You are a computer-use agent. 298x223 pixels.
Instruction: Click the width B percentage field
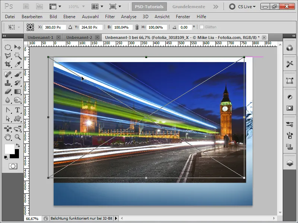(123, 27)
